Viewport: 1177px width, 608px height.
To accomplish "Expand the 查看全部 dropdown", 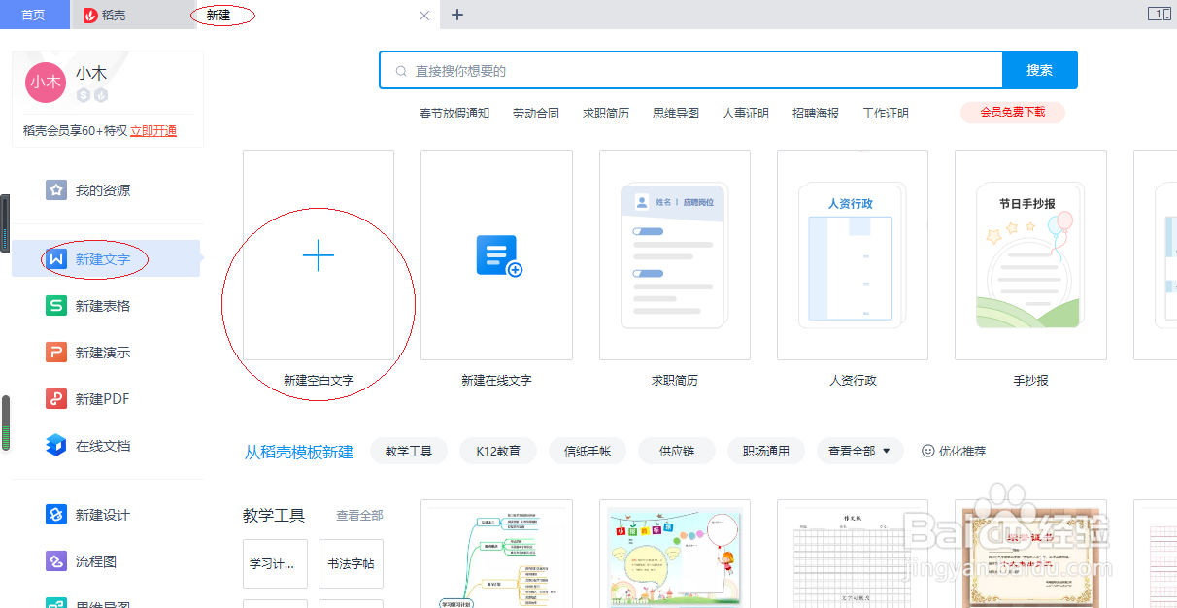I will (859, 451).
